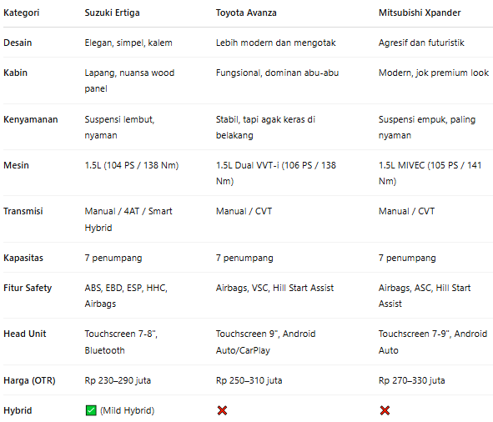Click 'Agresif dan futuristik' design cell
Viewport: 493px width, 422px height.
421,43
